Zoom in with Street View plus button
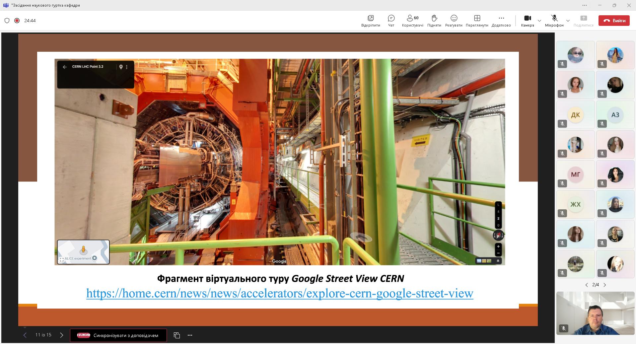 tap(498, 247)
